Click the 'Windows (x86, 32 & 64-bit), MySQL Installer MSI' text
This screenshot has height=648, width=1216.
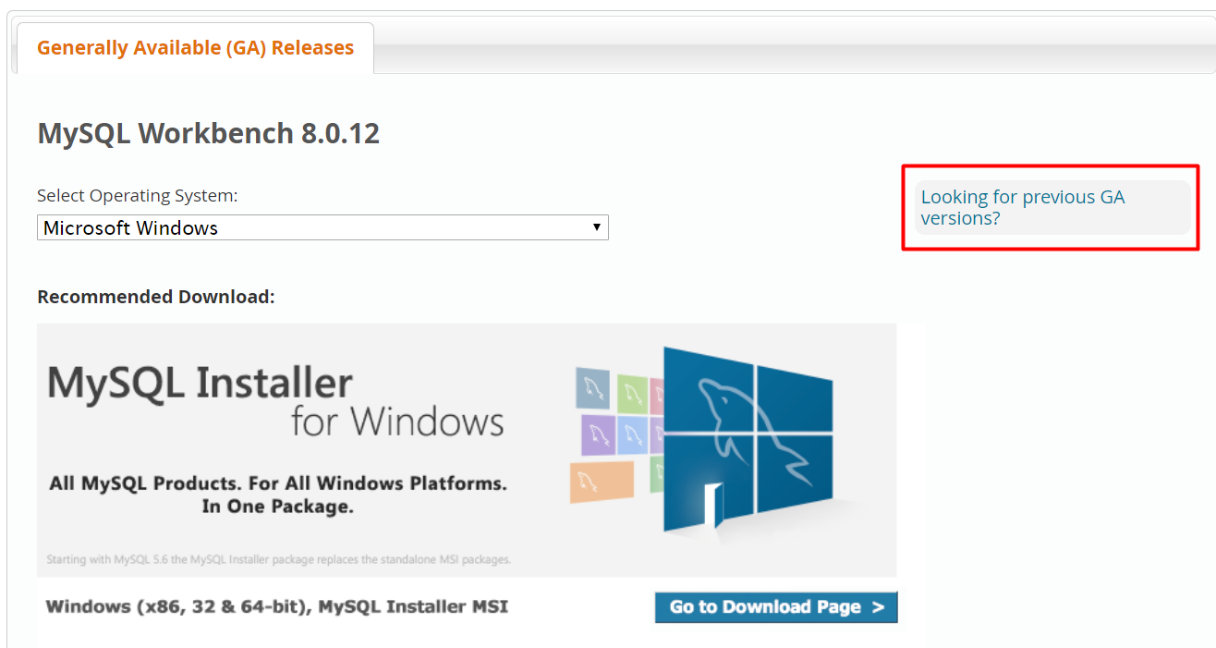(276, 607)
